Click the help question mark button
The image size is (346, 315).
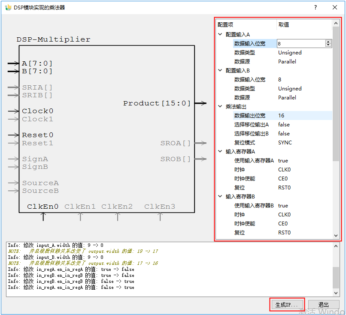pos(316,7)
